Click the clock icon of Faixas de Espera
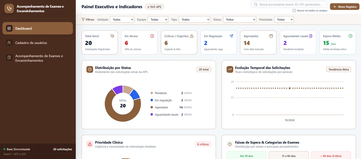This screenshot has width=361, height=159. pos(230,144)
